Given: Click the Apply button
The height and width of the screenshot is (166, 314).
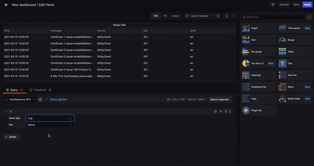Looking at the screenshot, I should pos(307,4).
